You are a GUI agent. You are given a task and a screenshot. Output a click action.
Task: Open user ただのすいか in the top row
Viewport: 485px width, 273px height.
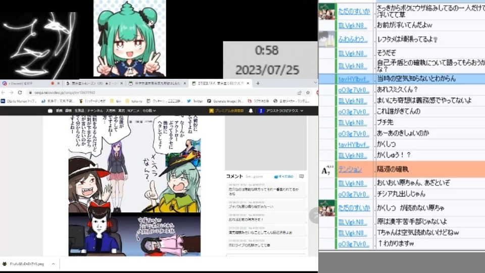pos(354,11)
